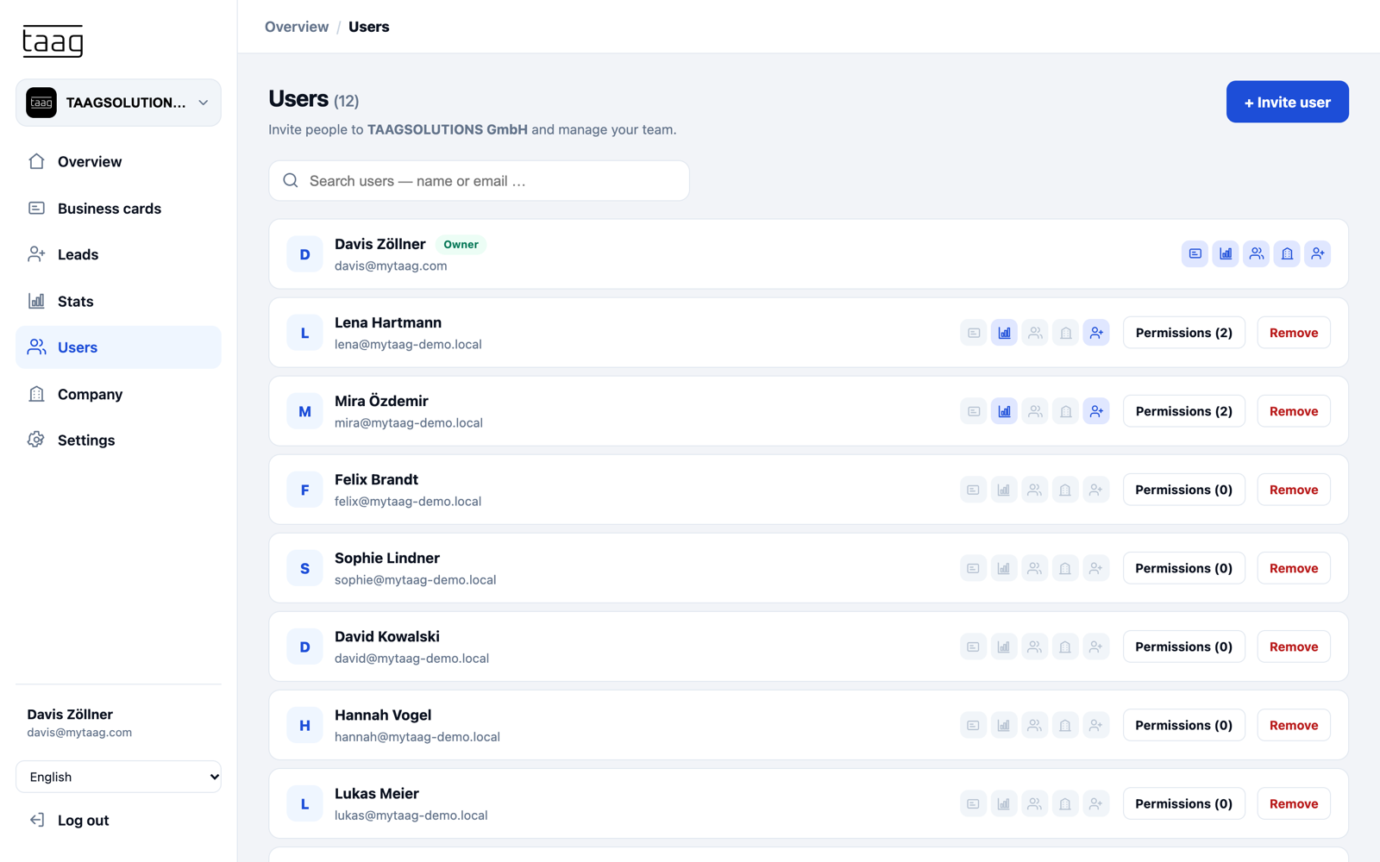Open Business cards in the sidebar
This screenshot has height=862, width=1380.
[118, 208]
